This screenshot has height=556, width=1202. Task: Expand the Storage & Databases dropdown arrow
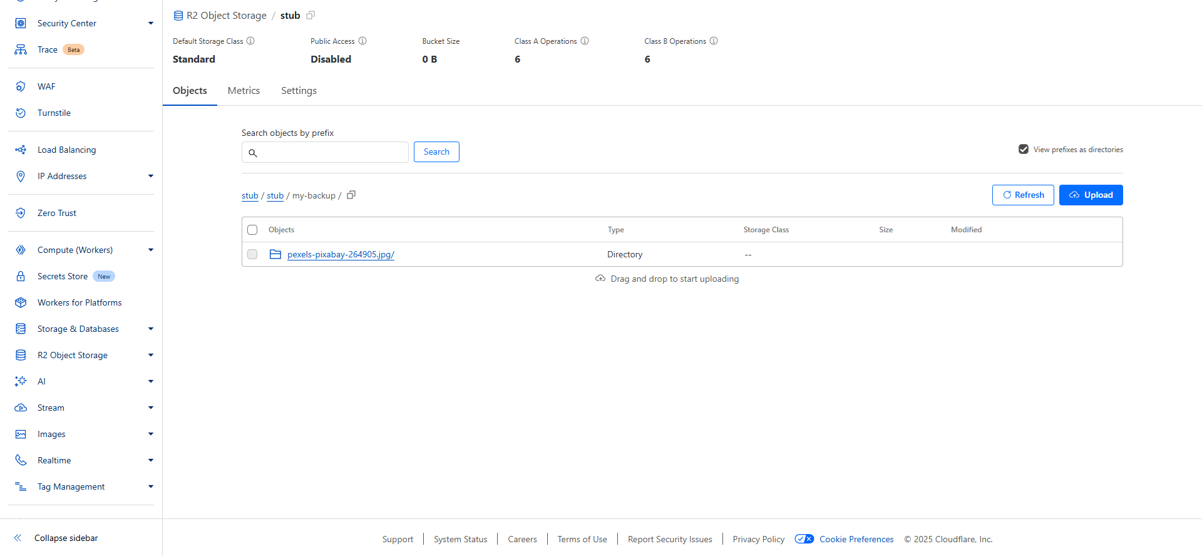pos(151,329)
